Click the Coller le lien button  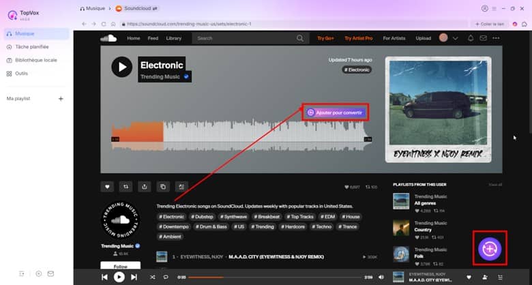[489, 24]
